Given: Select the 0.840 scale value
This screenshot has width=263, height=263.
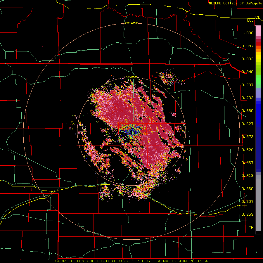Looking at the screenshot, I should (x=248, y=72).
